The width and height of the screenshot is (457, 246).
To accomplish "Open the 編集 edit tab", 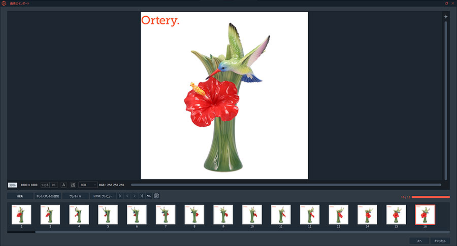I will point(20,196).
